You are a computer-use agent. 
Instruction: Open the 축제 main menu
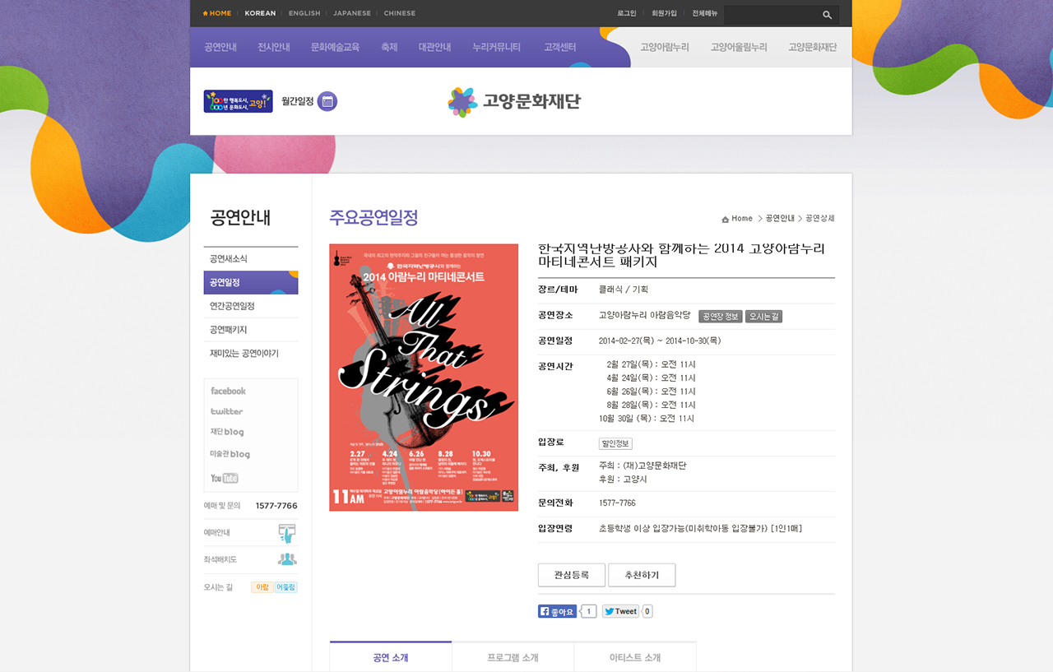(x=389, y=47)
